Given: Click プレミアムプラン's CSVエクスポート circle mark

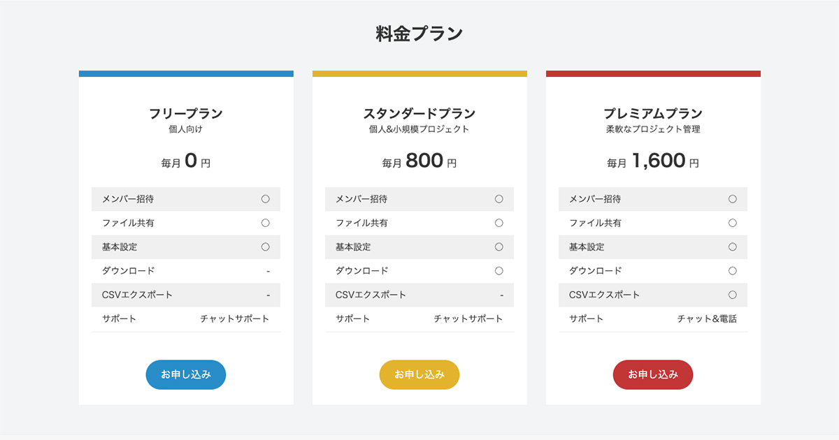Looking at the screenshot, I should pos(732,295).
